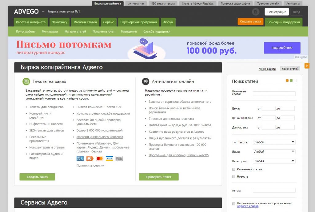
Task: Click the Ключевые слова input field
Action: (x=274, y=93)
